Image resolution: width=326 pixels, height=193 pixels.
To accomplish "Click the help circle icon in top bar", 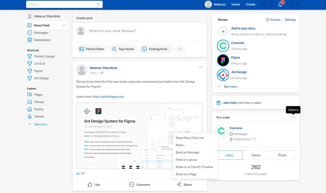I will tap(291, 4).
